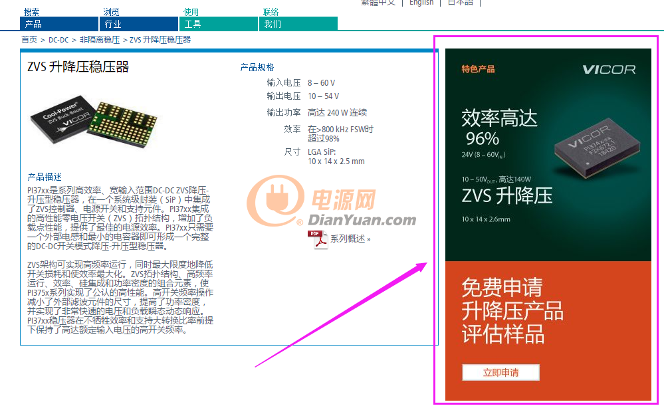Click the 输入电压 specification label
This screenshot has width=664, height=406.
284,83
